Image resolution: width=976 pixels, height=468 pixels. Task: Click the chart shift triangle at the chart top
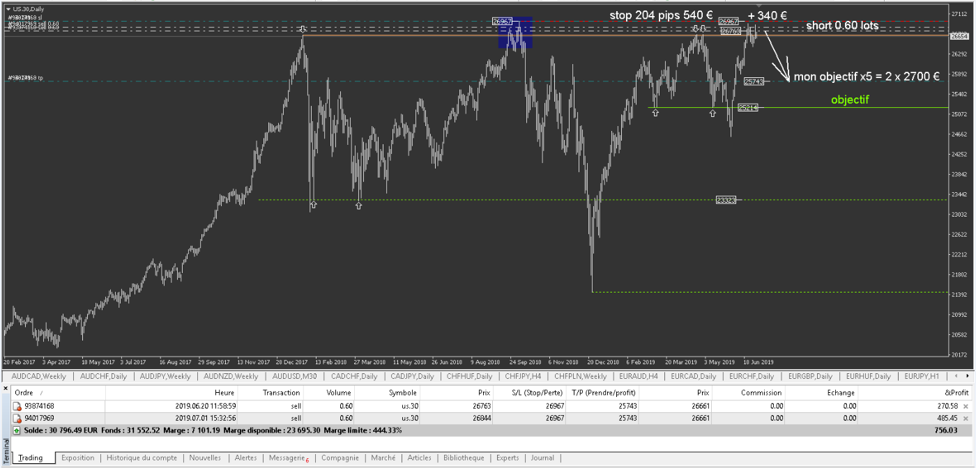coord(760,6)
